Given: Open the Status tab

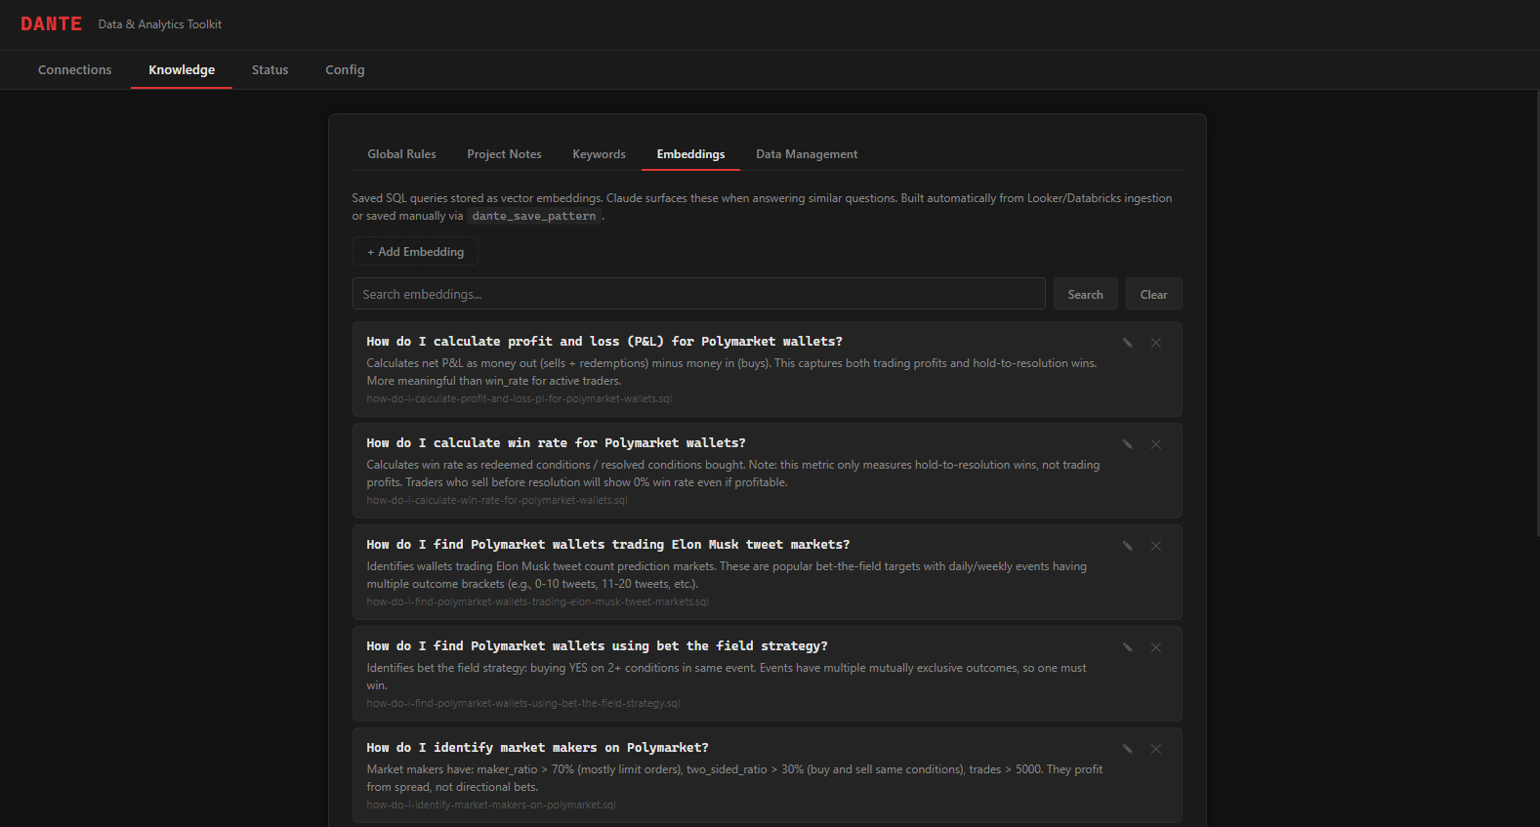Looking at the screenshot, I should (x=270, y=70).
